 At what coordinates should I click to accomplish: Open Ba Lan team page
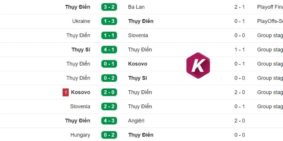pyautogui.click(x=136, y=7)
